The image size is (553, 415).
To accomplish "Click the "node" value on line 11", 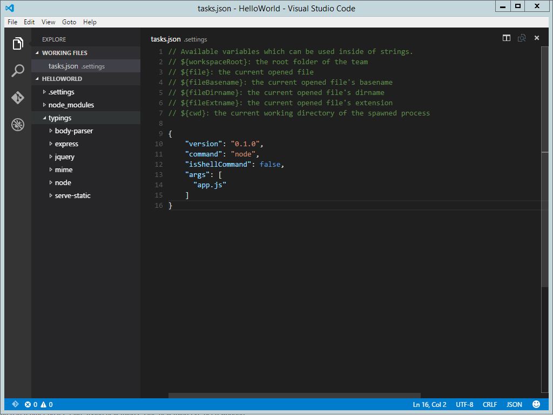I will pyautogui.click(x=243, y=154).
